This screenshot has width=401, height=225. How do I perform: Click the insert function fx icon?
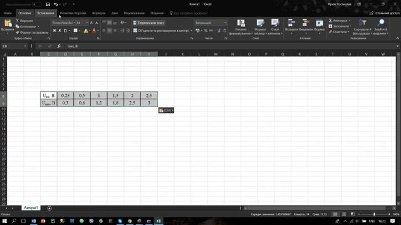pos(59,46)
